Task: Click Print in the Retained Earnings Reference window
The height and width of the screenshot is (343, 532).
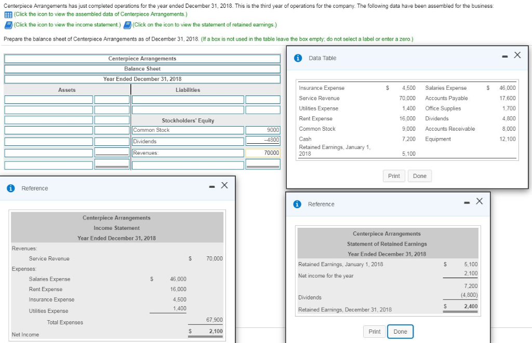Action: pos(375,332)
